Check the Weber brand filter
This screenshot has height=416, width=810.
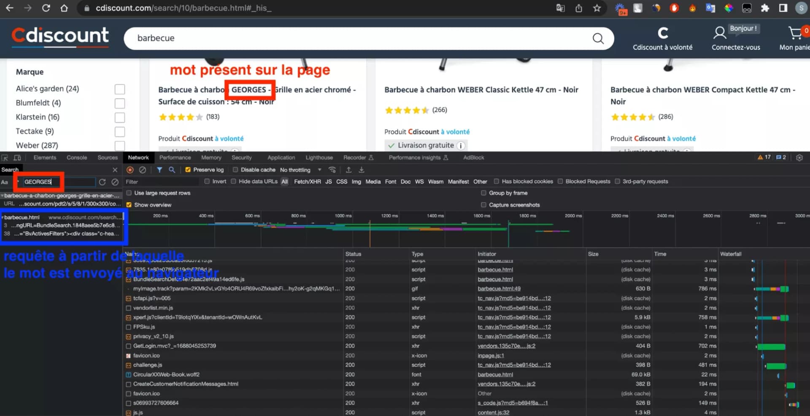pos(120,146)
